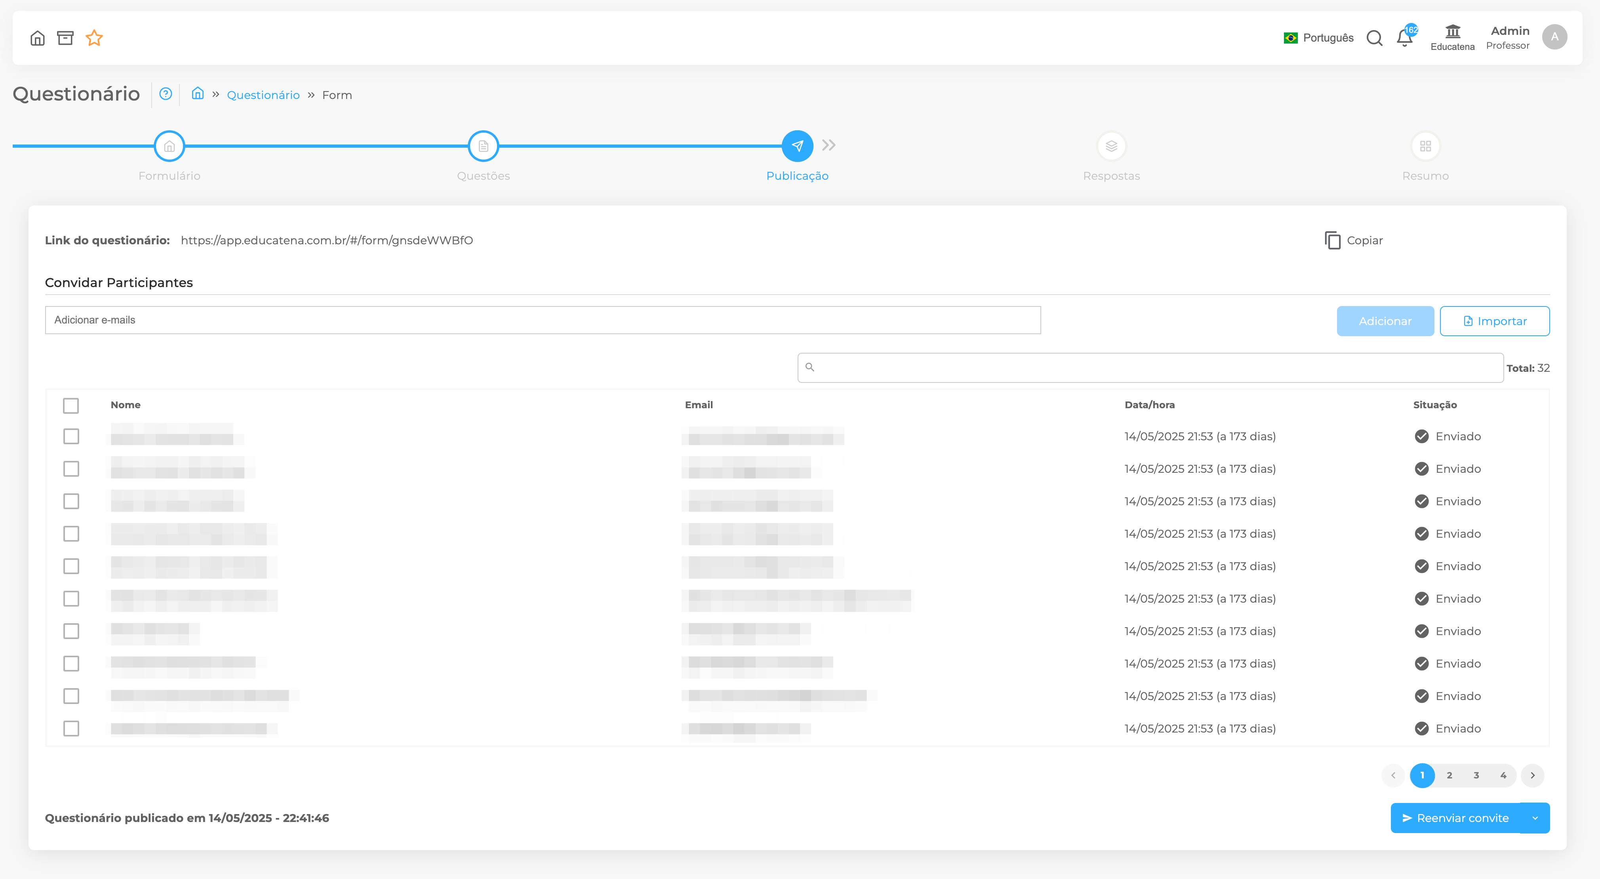Viewport: 1600px width, 879px height.
Task: Sort by the Nome column header
Action: tap(126, 405)
